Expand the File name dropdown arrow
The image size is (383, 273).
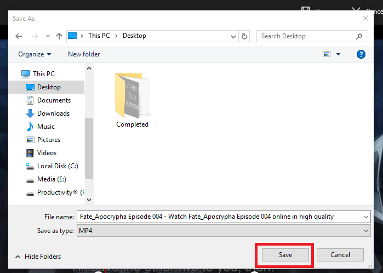(366, 217)
